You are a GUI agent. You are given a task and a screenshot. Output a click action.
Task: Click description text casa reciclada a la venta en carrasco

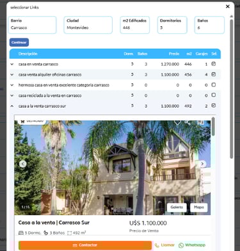(50, 95)
